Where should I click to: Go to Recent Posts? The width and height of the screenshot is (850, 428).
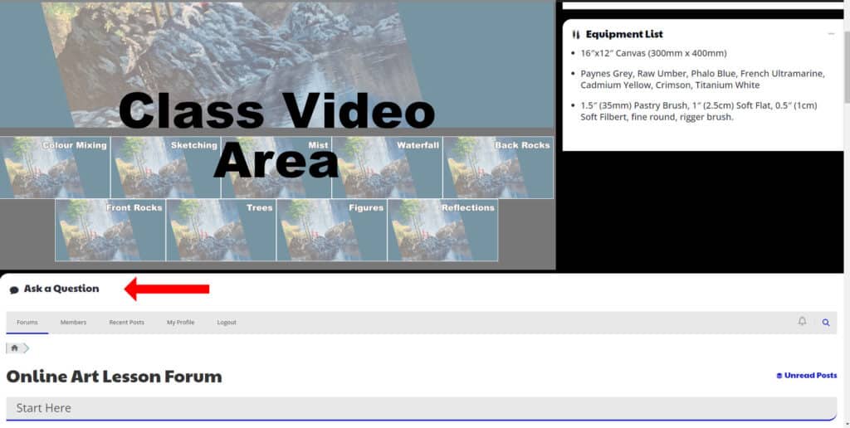point(126,323)
